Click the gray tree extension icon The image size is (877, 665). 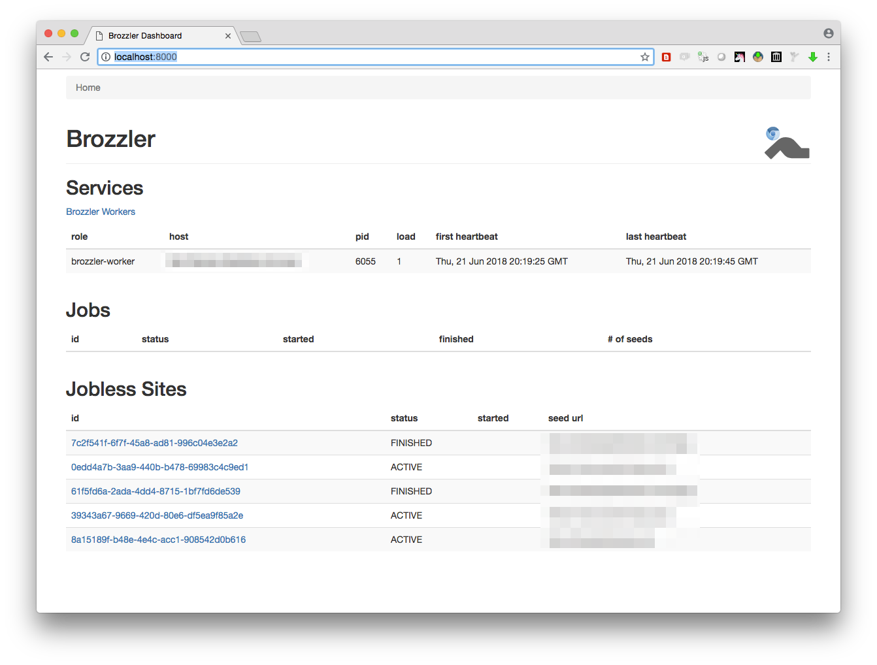[x=795, y=57]
